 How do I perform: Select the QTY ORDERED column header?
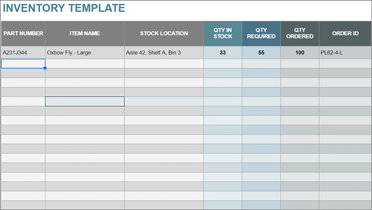(x=300, y=34)
